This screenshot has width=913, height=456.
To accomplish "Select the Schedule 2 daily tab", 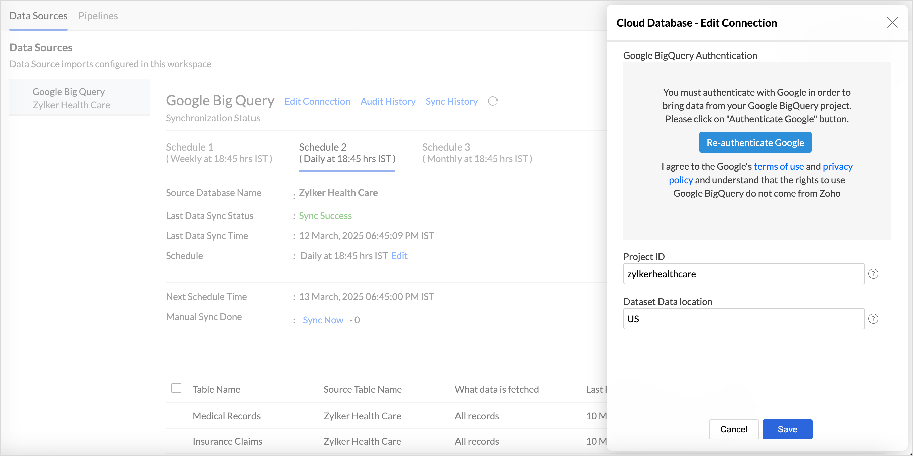I will pos(347,153).
